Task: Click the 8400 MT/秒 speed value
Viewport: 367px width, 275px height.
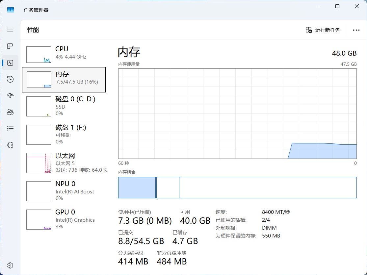Action: 276,212
